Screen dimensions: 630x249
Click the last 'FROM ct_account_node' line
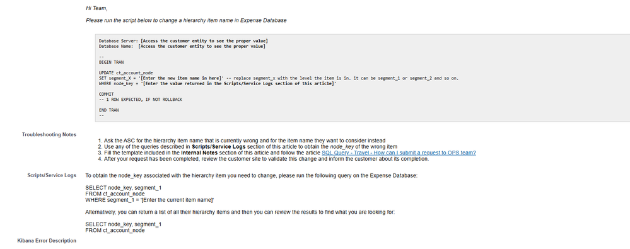(115, 230)
